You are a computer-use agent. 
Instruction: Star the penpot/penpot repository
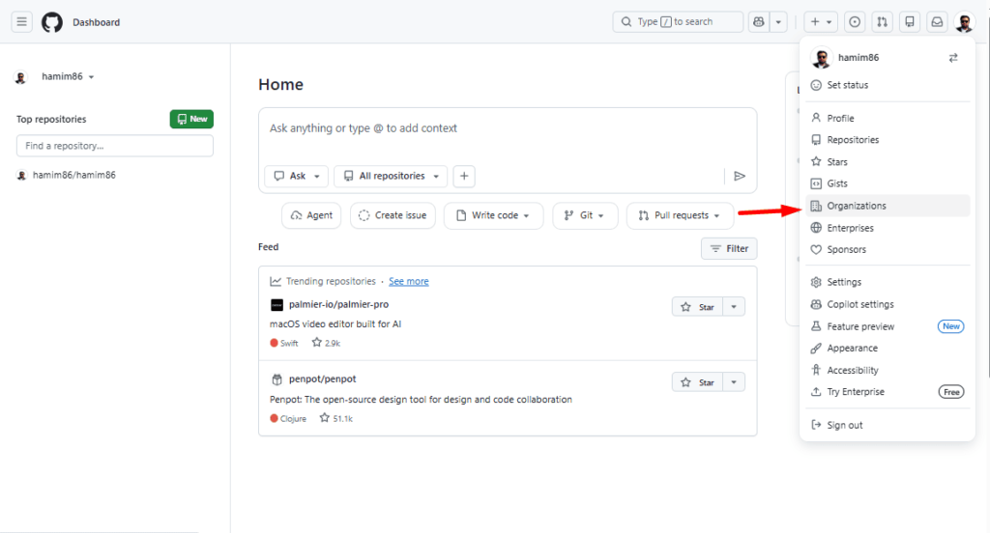pyautogui.click(x=698, y=382)
